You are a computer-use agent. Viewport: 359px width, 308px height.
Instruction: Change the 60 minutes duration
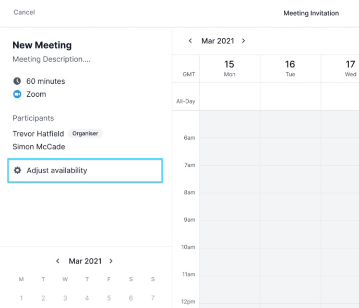pos(45,81)
